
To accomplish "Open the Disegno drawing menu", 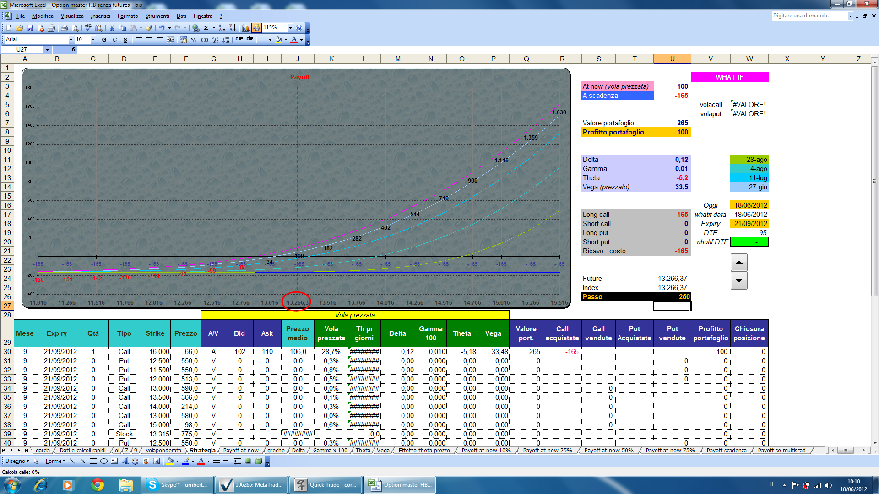I will (17, 461).
